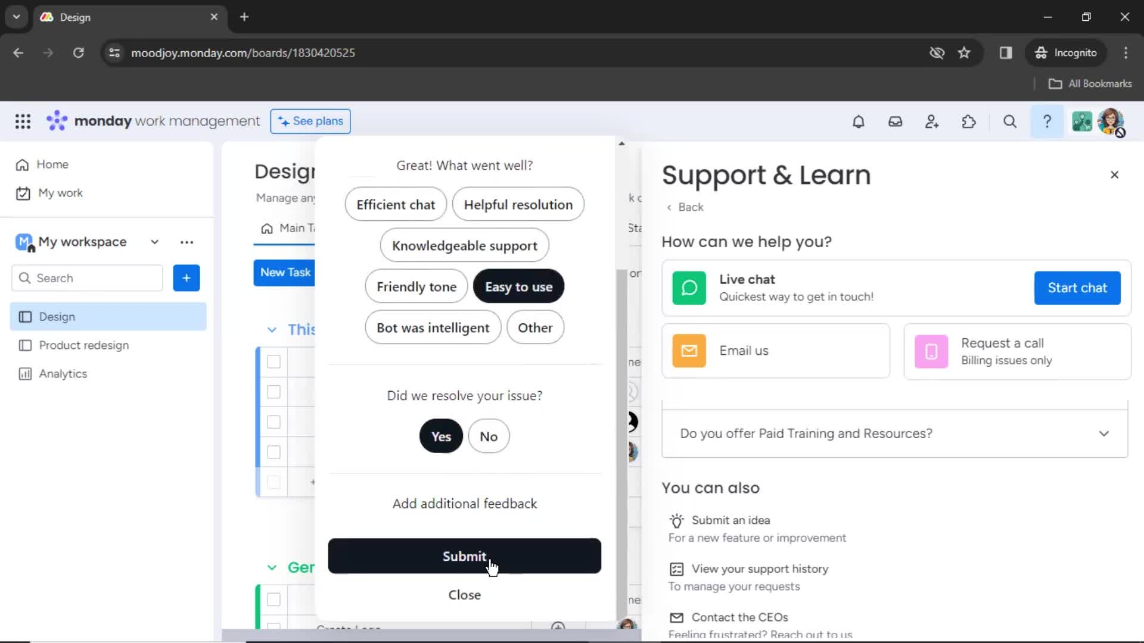This screenshot has width=1144, height=643.
Task: Collapse the General group
Action: 272,567
